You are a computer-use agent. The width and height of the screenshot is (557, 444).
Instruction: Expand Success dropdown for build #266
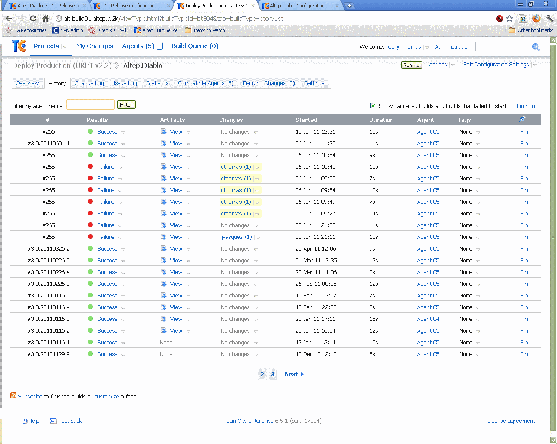123,132
